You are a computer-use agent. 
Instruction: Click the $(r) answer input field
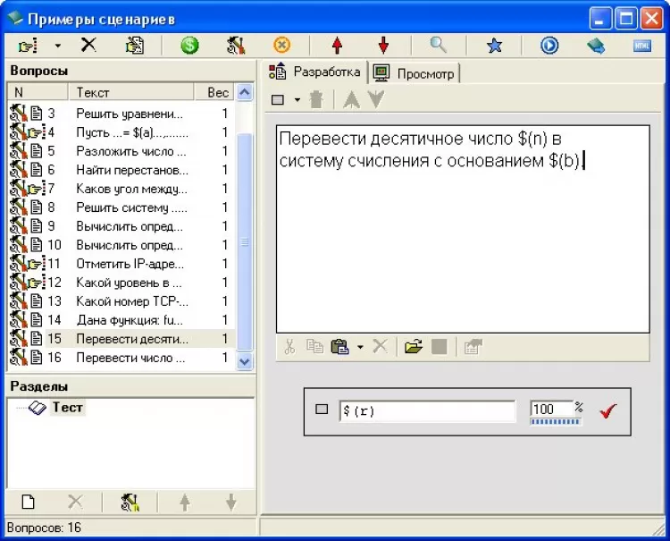[427, 411]
